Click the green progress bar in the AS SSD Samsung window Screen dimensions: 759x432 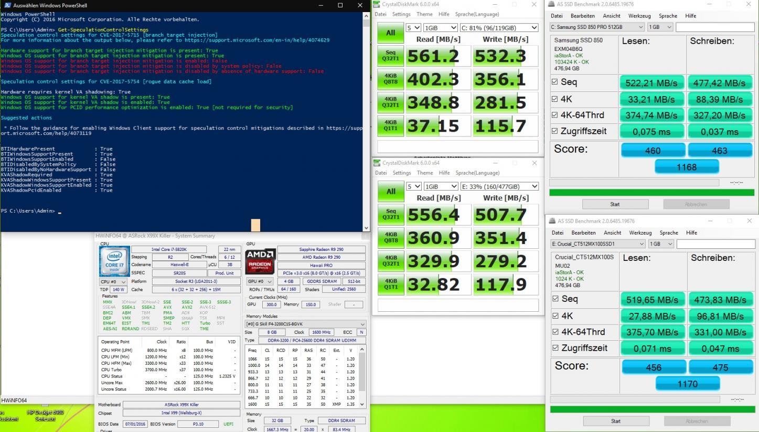pos(651,193)
